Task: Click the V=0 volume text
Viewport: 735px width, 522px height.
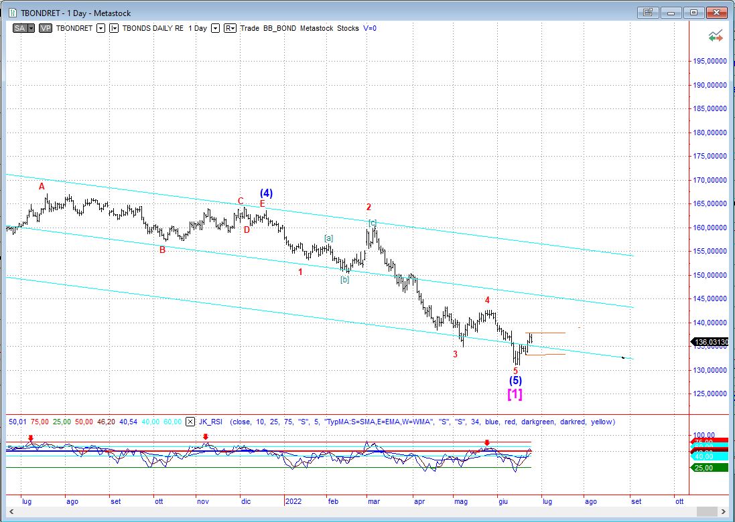Action: click(x=370, y=28)
